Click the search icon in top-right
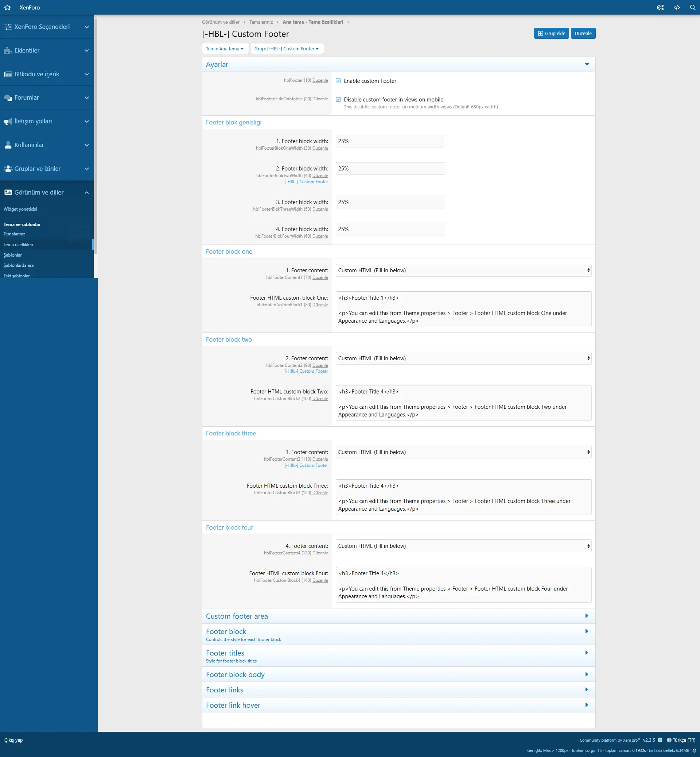The width and height of the screenshot is (700, 757). tap(692, 7)
